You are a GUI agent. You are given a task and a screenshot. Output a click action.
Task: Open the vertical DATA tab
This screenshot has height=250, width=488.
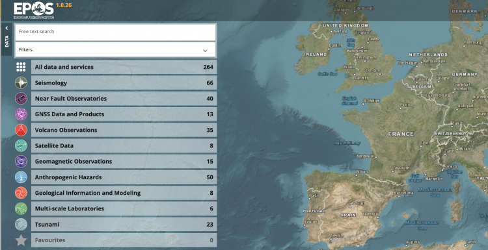click(x=7, y=42)
